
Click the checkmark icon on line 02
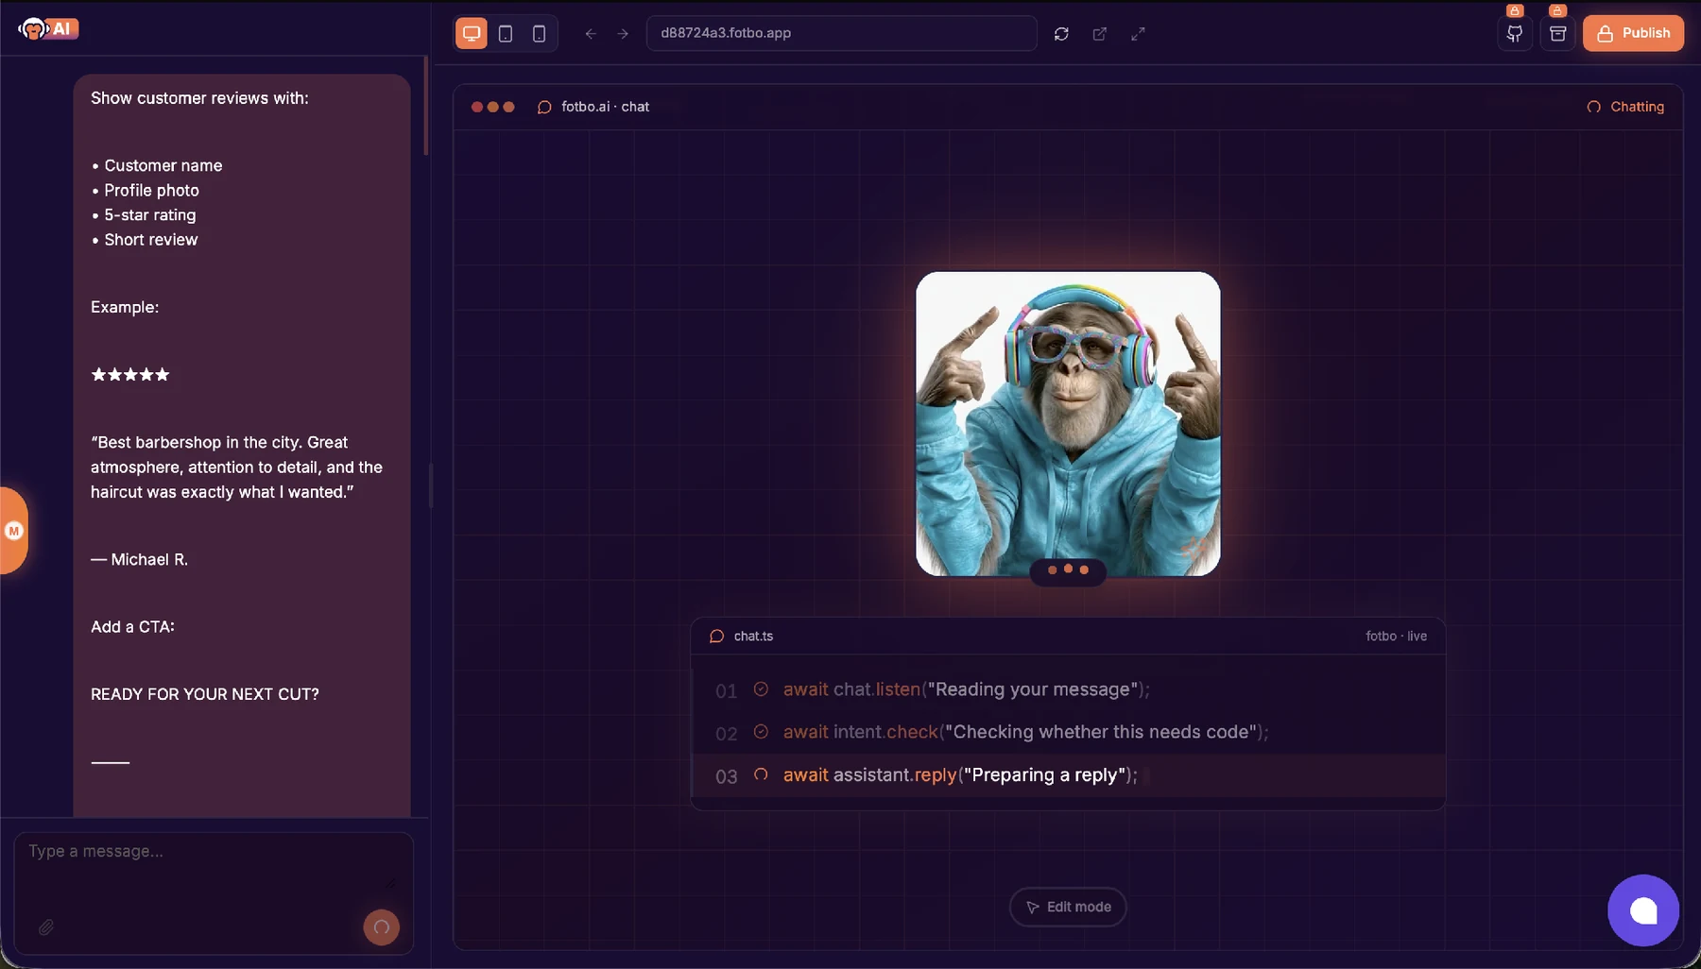coord(761,732)
